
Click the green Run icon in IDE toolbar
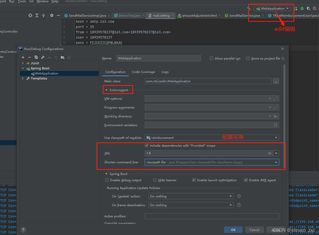coord(296,8)
